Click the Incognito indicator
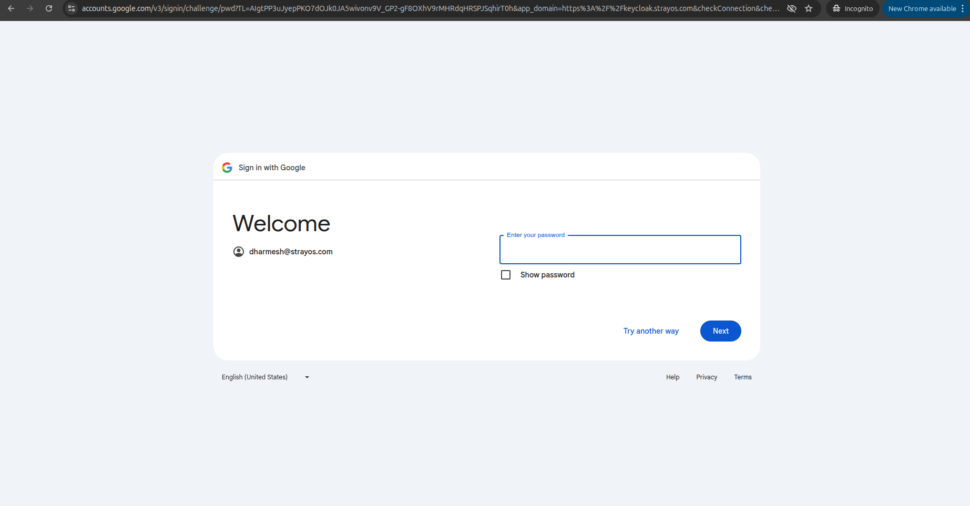The height and width of the screenshot is (506, 970). tap(852, 8)
